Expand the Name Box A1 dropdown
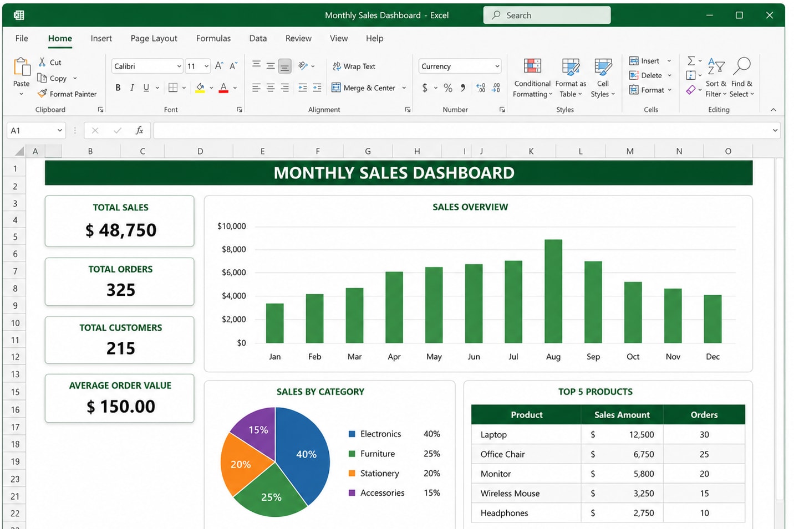The height and width of the screenshot is (529, 794). pyautogui.click(x=59, y=131)
